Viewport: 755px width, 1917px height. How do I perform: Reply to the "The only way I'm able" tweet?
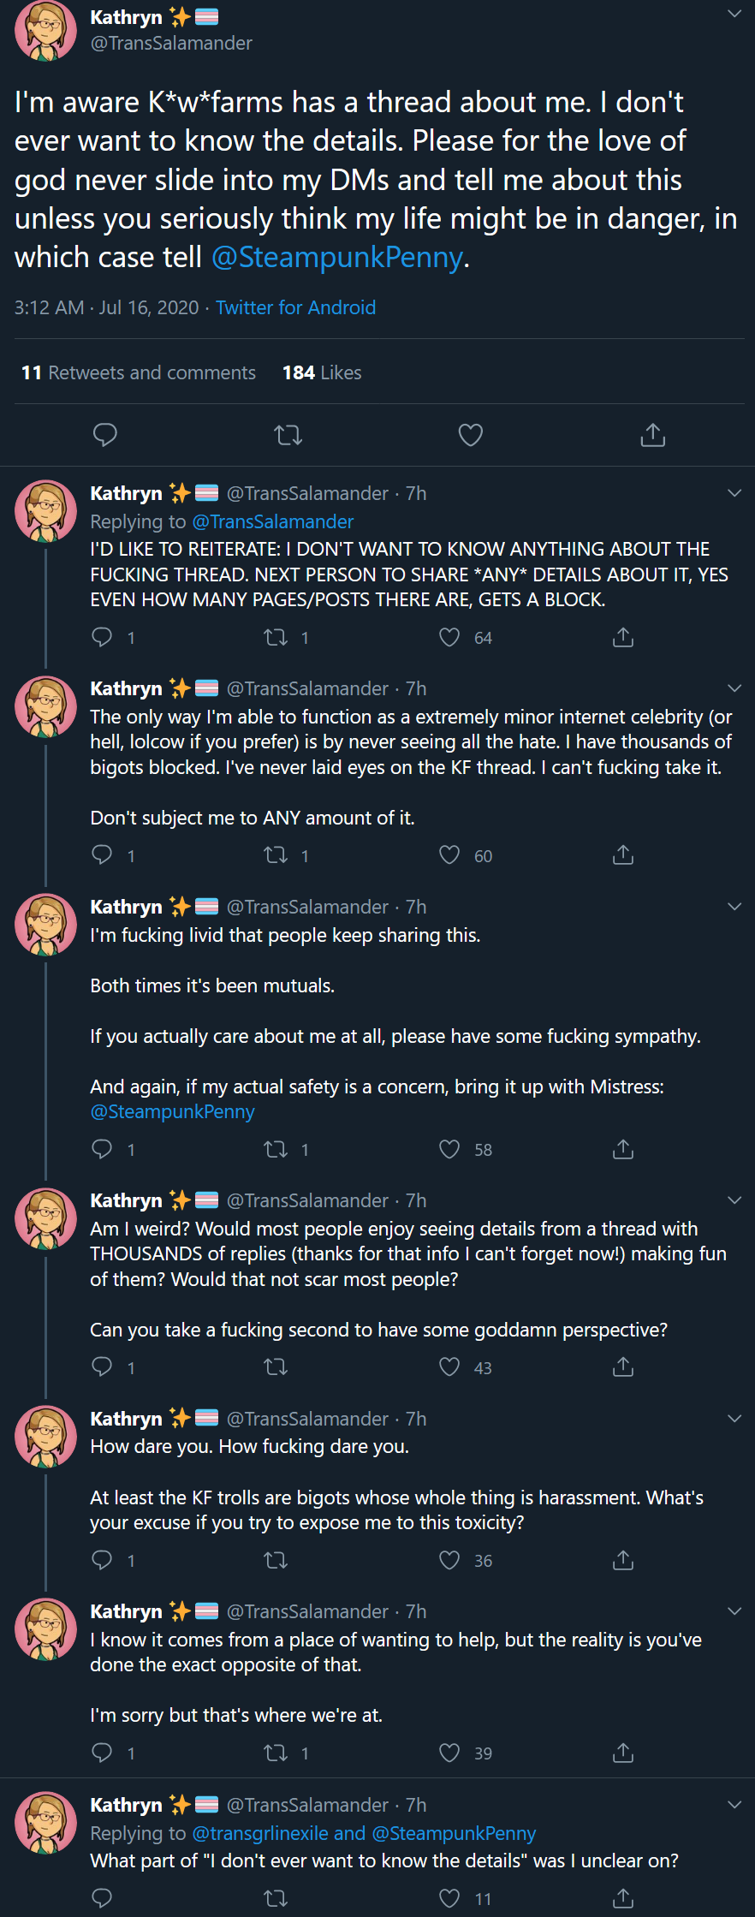102,854
